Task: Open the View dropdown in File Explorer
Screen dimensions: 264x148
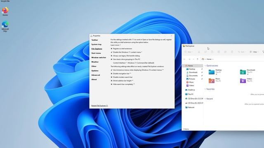Action: coord(254,52)
